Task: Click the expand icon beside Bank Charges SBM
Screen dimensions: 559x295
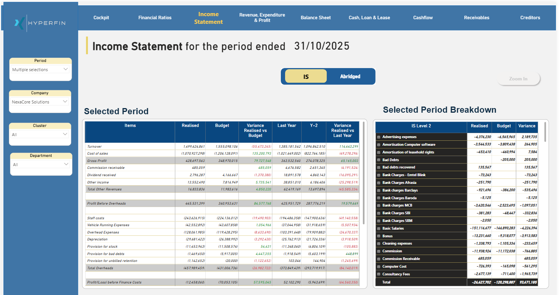Action: (379, 220)
